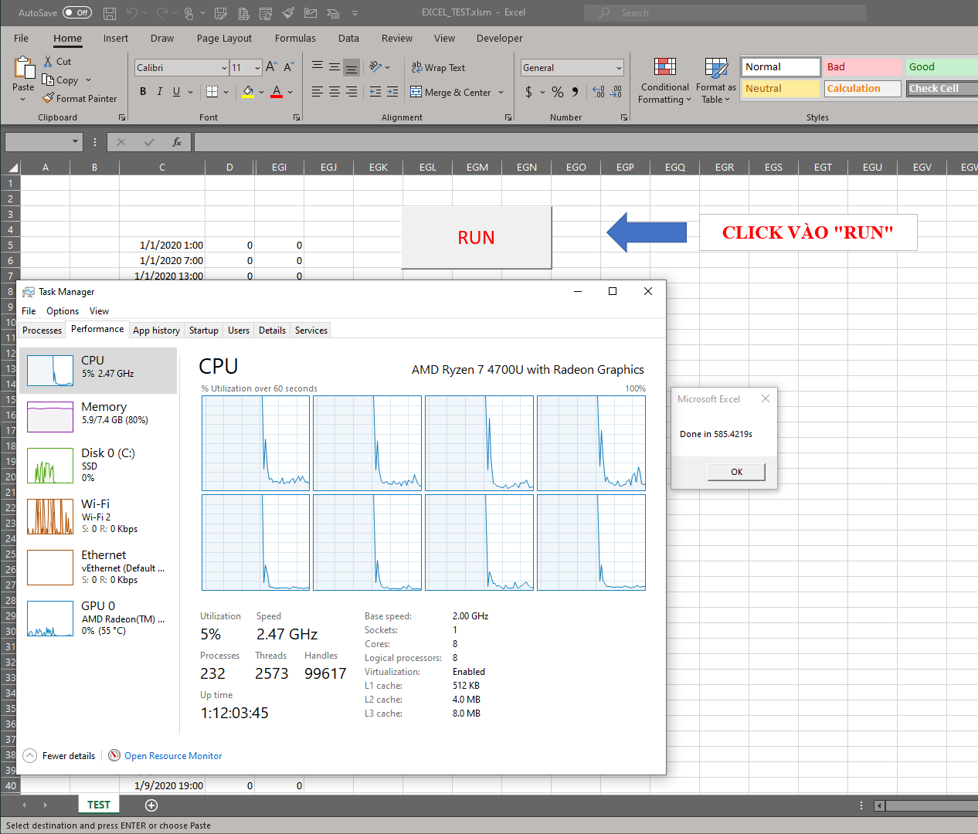Click OK in Microsoft Excel dialog
The image size is (978, 834).
pos(736,472)
